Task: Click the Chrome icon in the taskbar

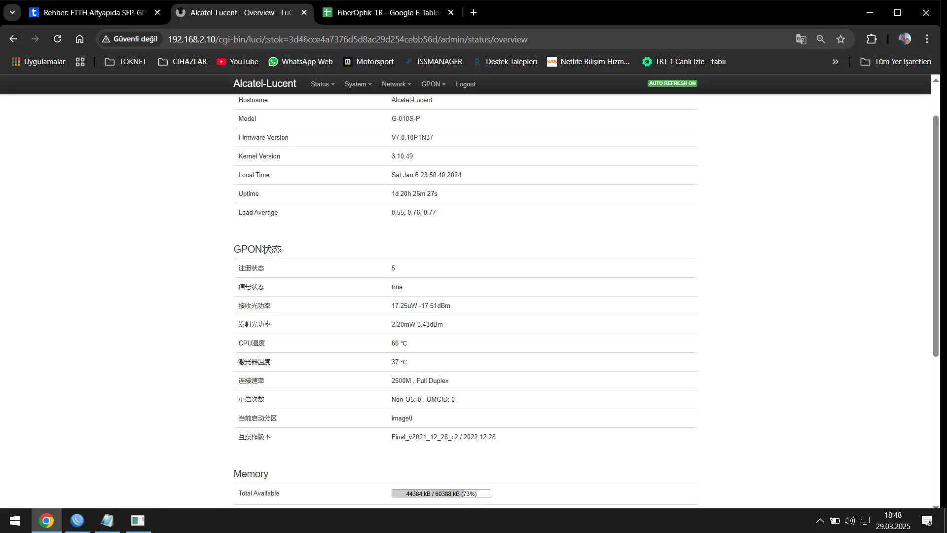Action: [x=46, y=521]
